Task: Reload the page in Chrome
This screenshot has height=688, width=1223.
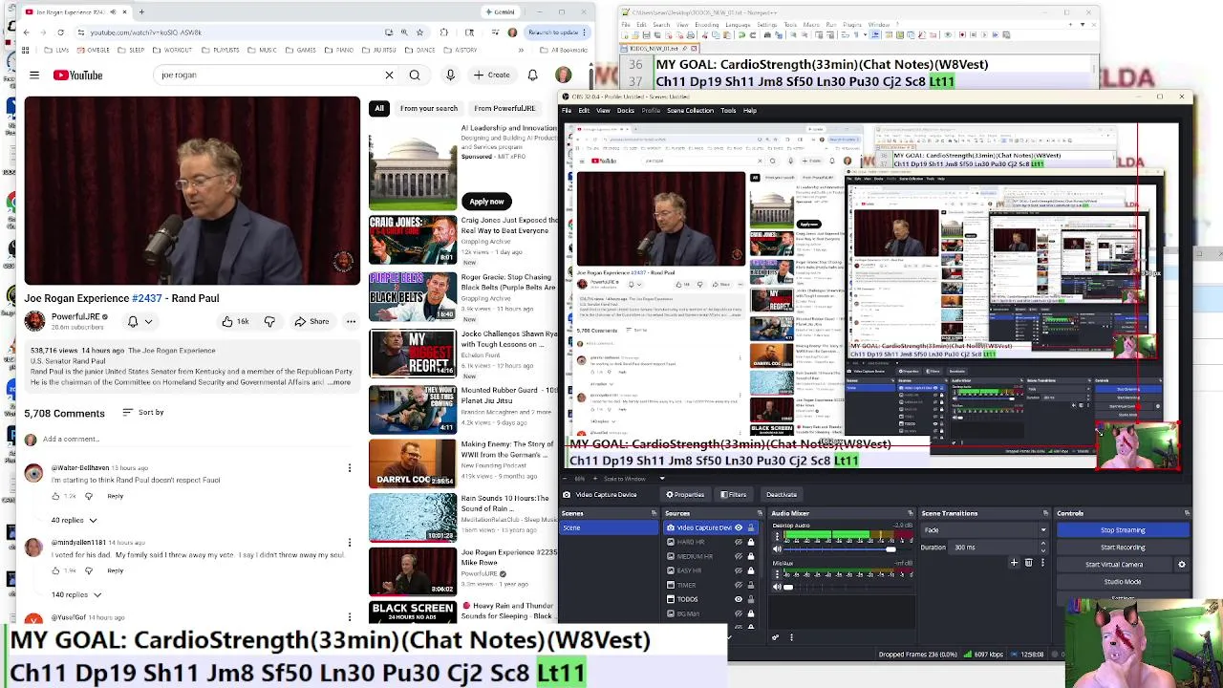Action: [60, 32]
